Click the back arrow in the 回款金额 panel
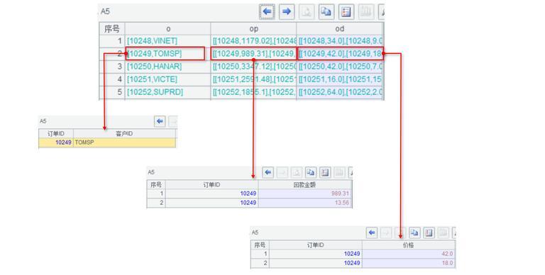Screen dimensions: 545x275 (268, 172)
